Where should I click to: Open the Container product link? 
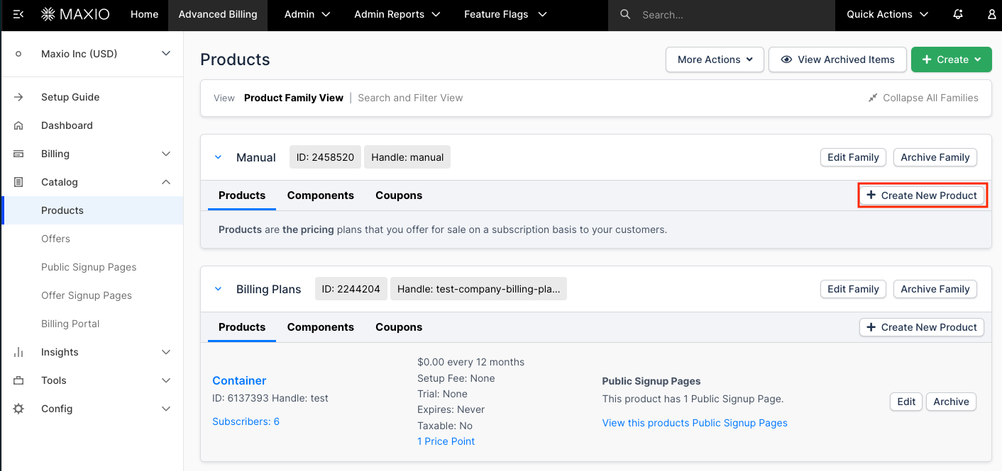point(239,380)
